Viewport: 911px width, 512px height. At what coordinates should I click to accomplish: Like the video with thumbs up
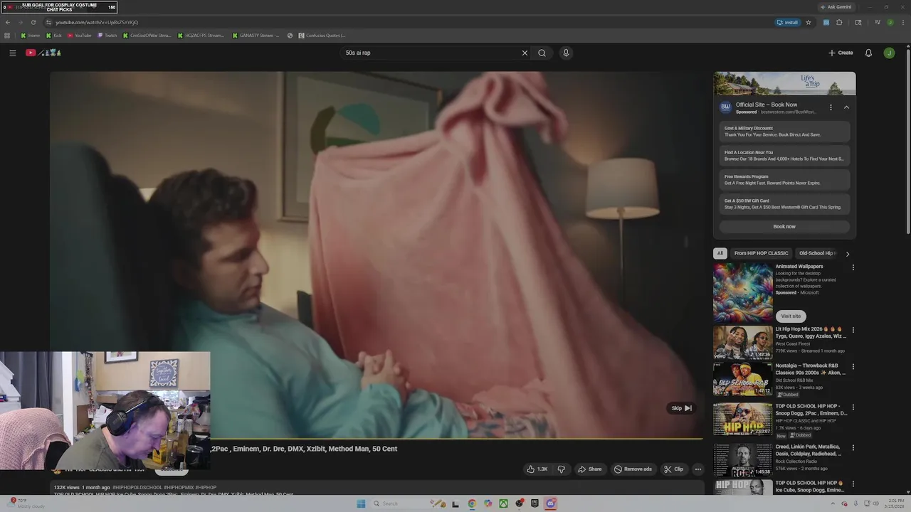(537, 469)
